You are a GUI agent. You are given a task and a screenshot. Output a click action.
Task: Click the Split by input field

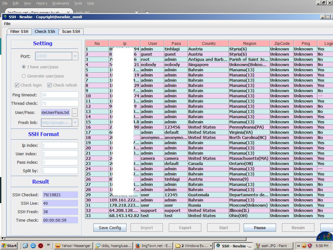pyautogui.click(x=60, y=171)
